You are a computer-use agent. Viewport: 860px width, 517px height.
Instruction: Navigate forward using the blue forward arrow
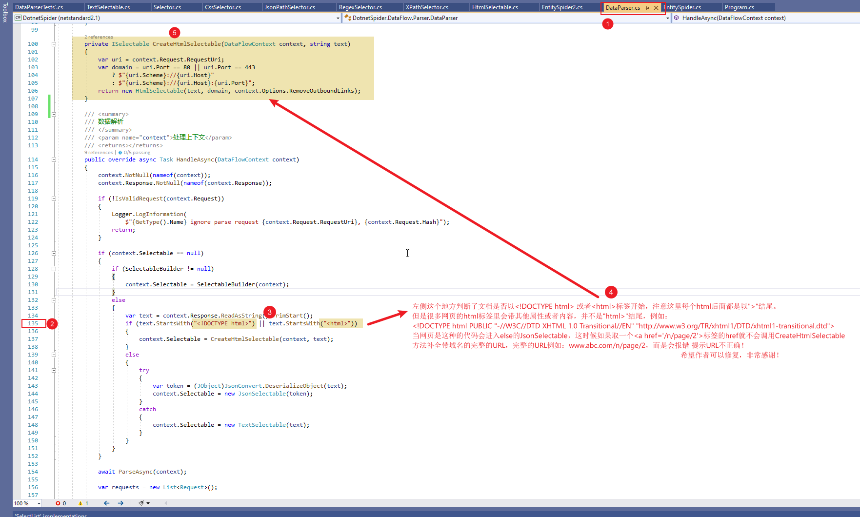pyautogui.click(x=120, y=503)
